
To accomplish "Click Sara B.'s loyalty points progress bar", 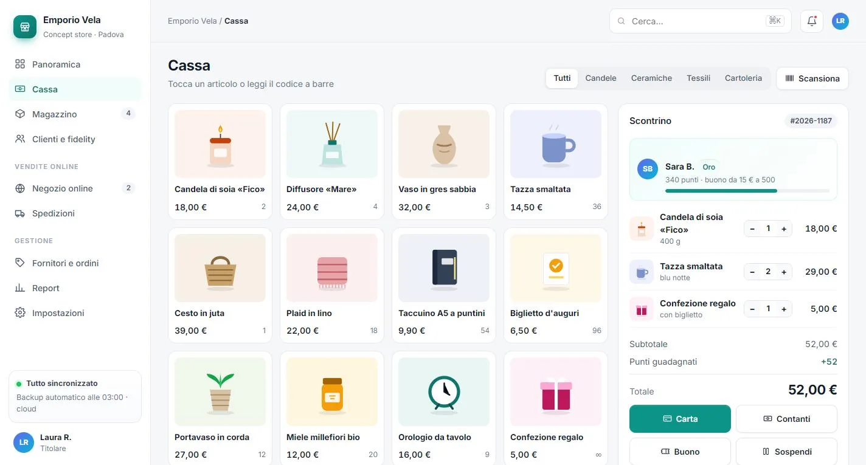I will pyautogui.click(x=747, y=191).
